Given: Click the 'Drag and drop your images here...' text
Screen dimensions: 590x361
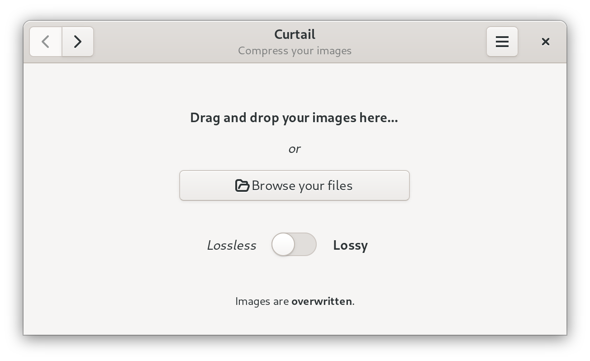Looking at the screenshot, I should [294, 118].
